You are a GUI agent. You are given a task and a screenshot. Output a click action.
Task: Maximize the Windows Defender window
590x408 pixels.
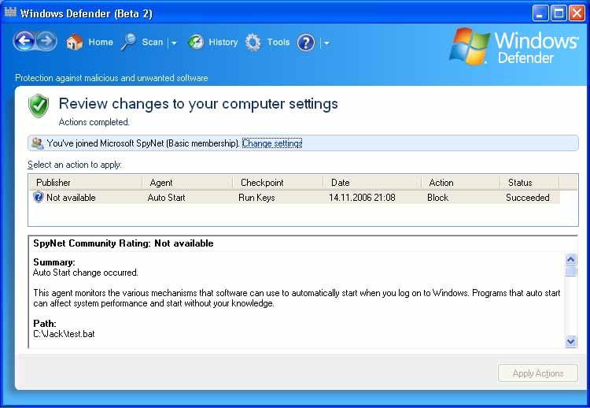pyautogui.click(x=559, y=13)
